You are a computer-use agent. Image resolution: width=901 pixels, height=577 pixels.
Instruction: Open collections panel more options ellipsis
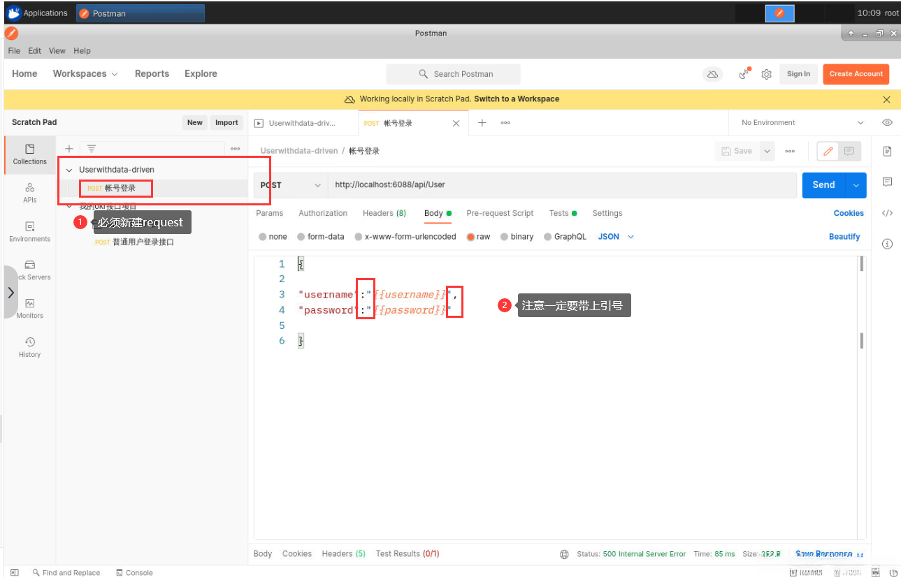236,149
